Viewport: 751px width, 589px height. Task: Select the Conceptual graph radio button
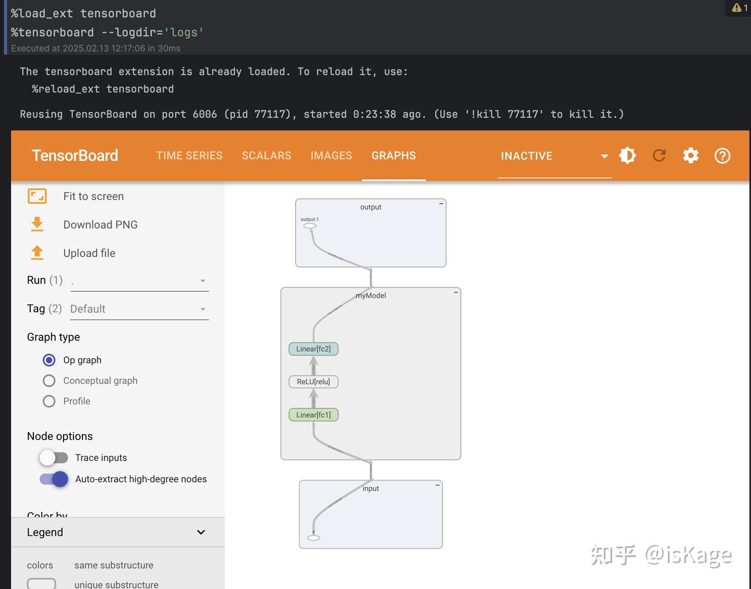tap(49, 381)
